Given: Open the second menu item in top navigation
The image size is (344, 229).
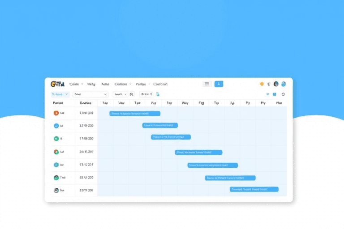Looking at the screenshot, I should [x=91, y=84].
